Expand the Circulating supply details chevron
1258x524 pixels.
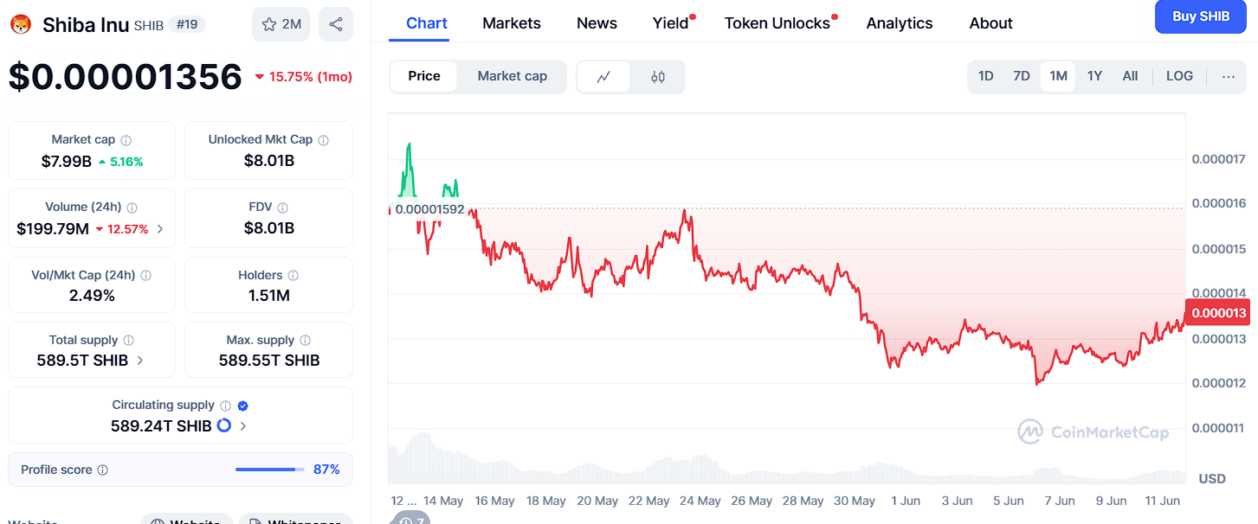click(x=243, y=426)
